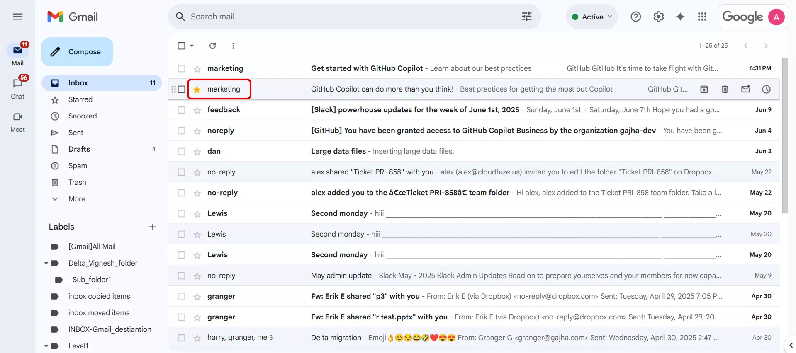Tick the checkbox for noreply email
The image size is (796, 353).
pos(181,131)
